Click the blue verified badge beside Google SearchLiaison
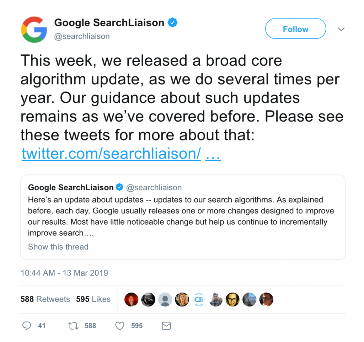The width and height of the screenshot is (364, 342). [x=172, y=22]
